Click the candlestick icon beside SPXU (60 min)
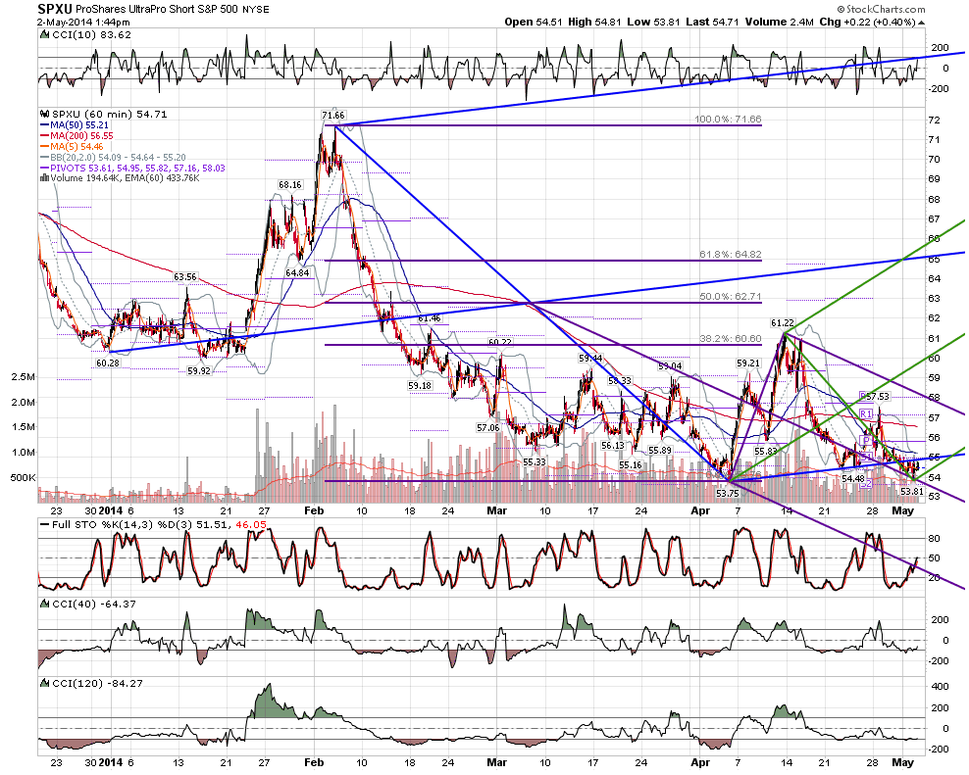Image resolution: width=969 pixels, height=775 pixels. tap(44, 115)
